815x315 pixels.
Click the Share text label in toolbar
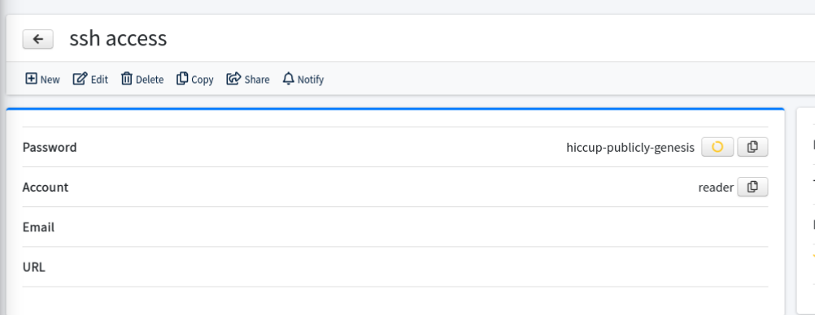click(x=257, y=80)
